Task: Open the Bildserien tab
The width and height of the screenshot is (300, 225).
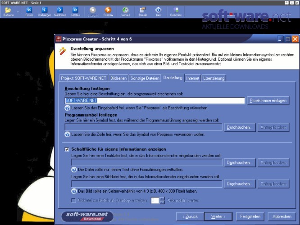Action: pos(118,78)
